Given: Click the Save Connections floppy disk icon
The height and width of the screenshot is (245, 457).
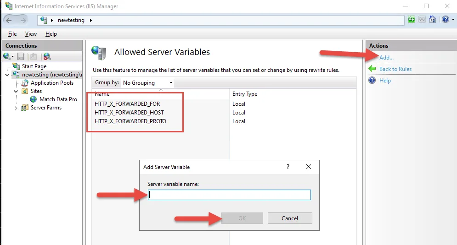Looking at the screenshot, I should tap(21, 56).
